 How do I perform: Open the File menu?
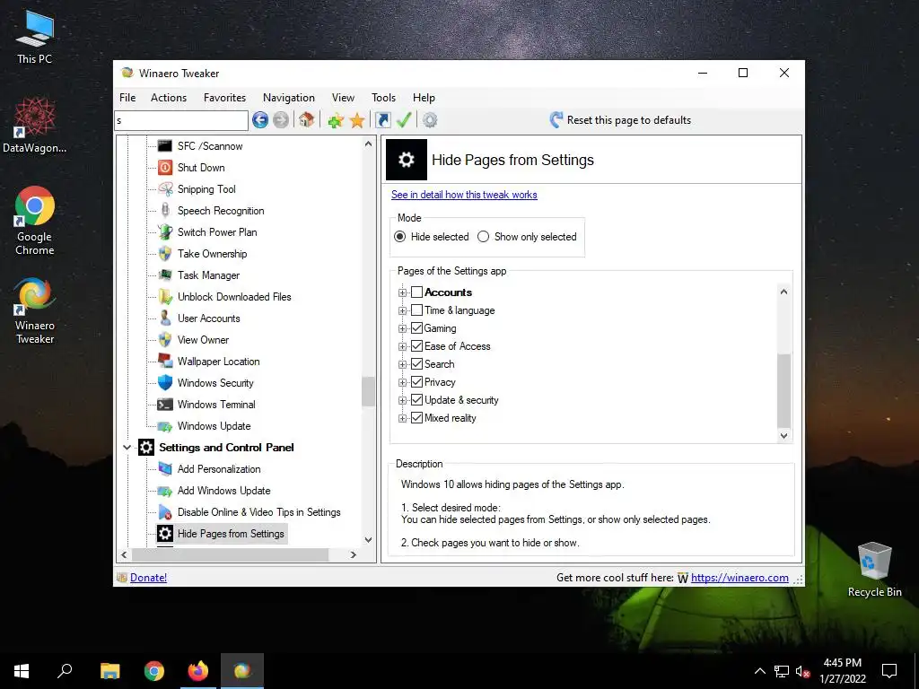[x=127, y=98]
